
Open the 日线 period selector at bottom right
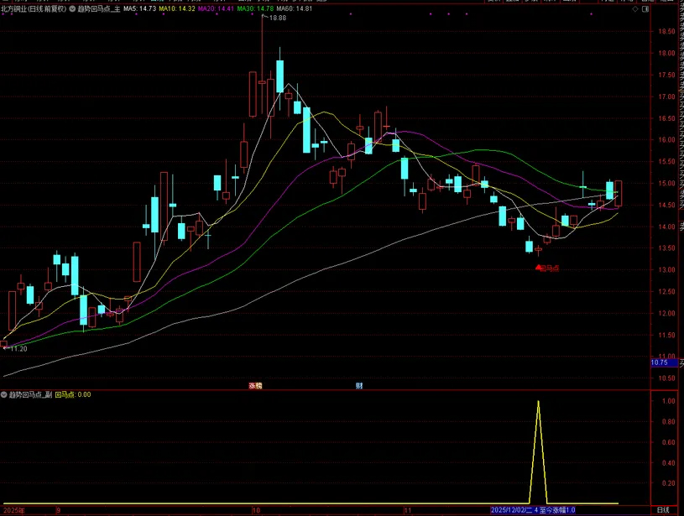663,510
